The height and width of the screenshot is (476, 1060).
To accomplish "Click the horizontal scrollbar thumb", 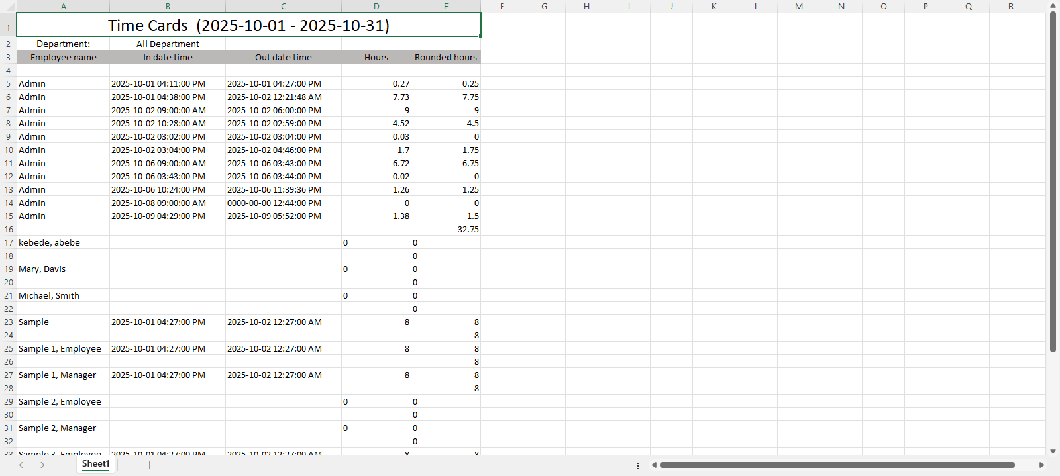I will click(x=837, y=465).
